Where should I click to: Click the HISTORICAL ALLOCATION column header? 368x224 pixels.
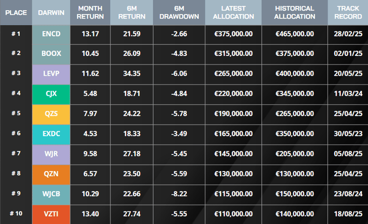coord(294,13)
